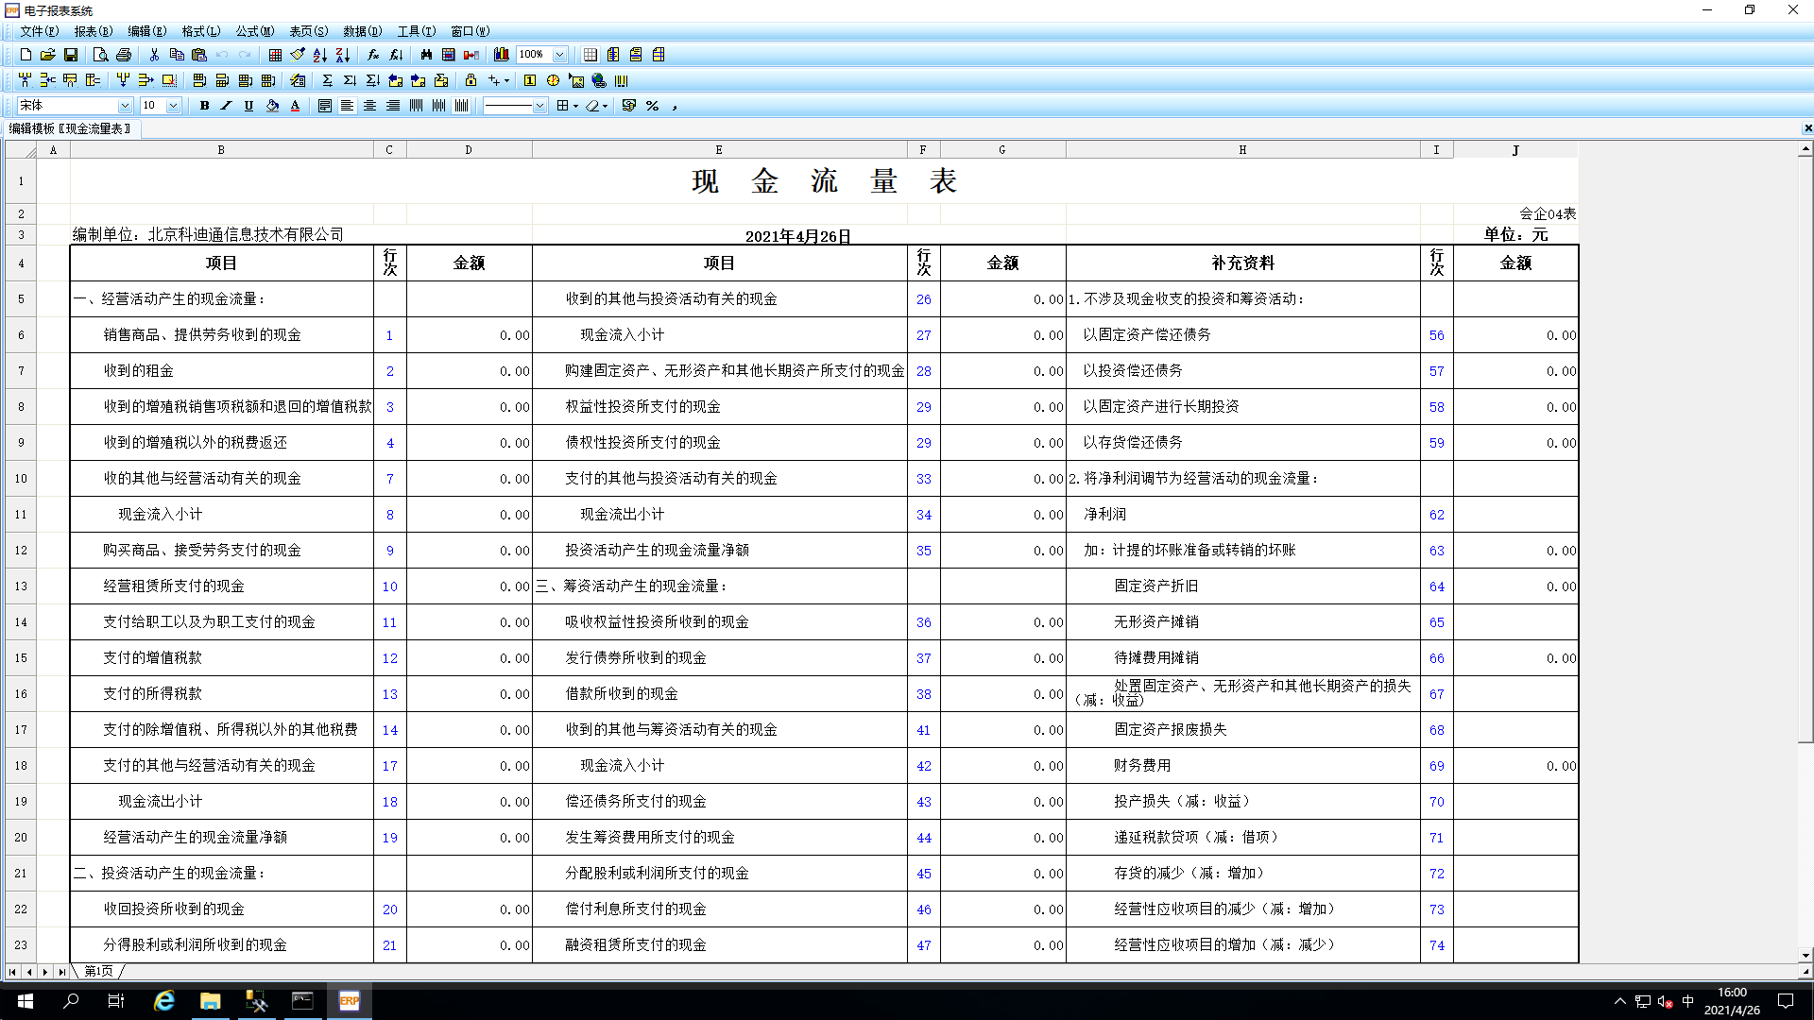Click the chart bars icon

(502, 55)
